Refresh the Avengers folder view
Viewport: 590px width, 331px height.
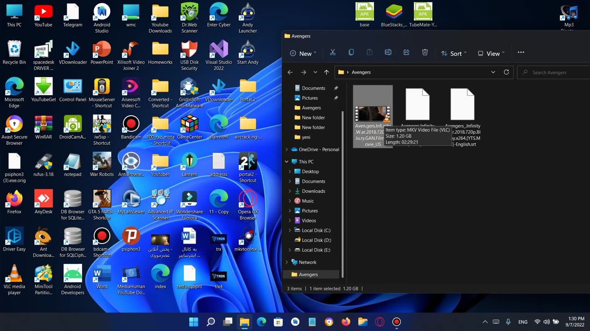(506, 72)
